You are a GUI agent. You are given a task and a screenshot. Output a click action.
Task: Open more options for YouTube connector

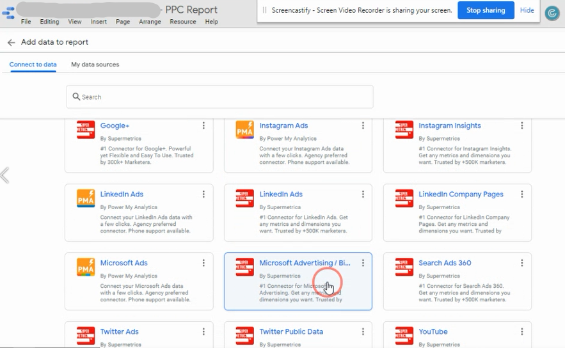pos(521,331)
